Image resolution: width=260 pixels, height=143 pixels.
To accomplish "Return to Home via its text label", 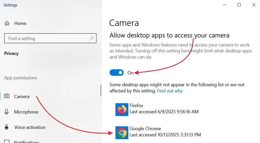I will (20, 23).
